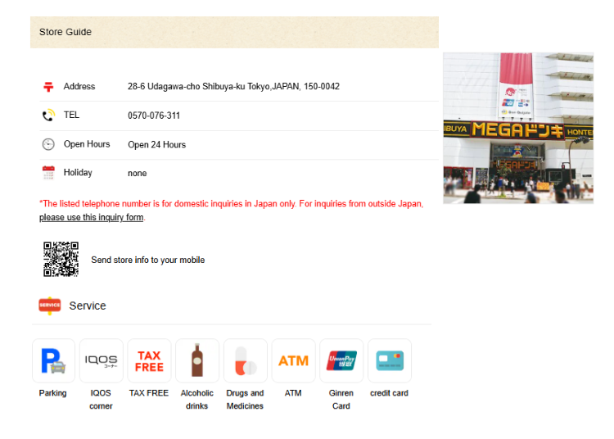Click the telephone TEL icon
Viewport: 614px width, 439px height.
click(48, 115)
